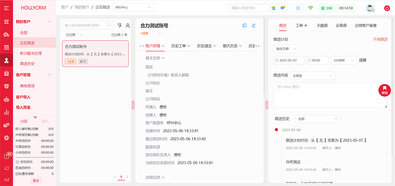Open the 天眼查 tab
The image size is (395, 186).
[x=322, y=26]
